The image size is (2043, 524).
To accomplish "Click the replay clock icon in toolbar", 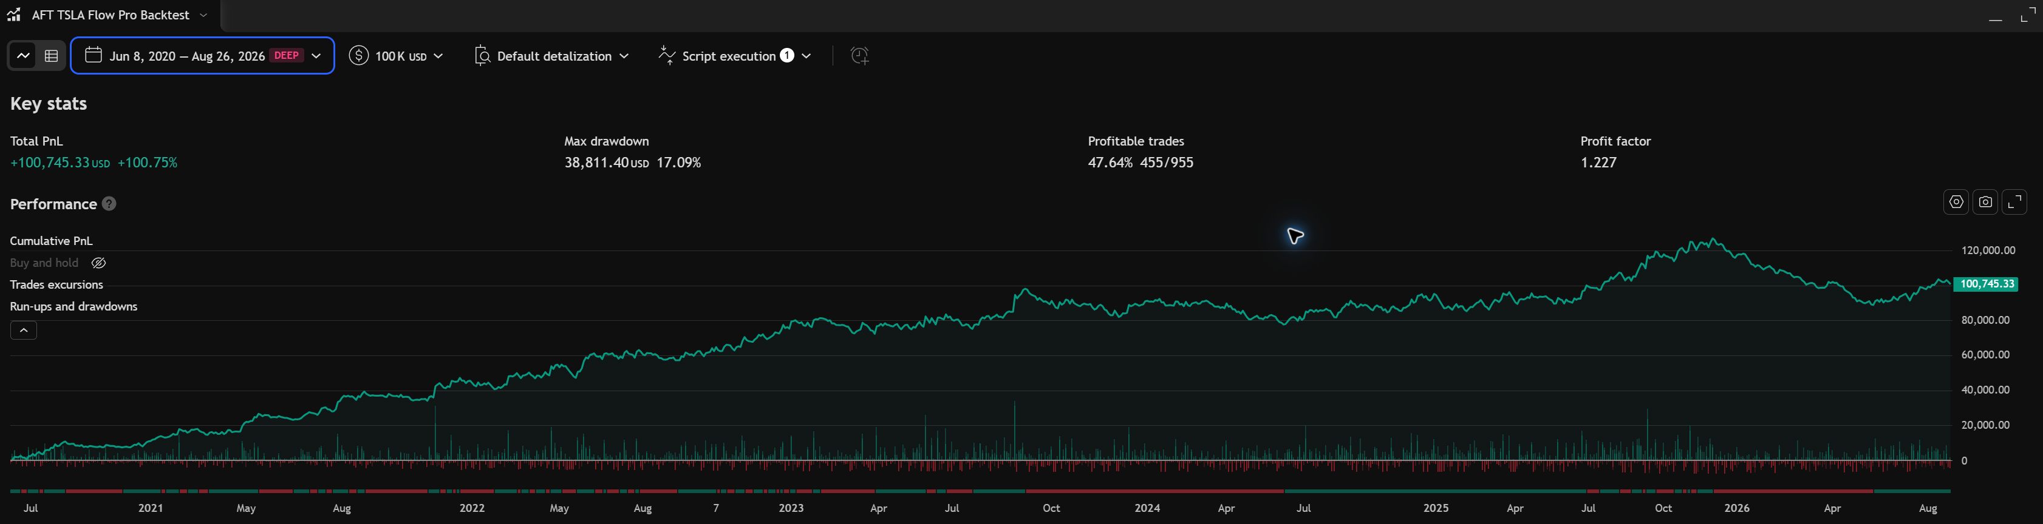I will 860,55.
